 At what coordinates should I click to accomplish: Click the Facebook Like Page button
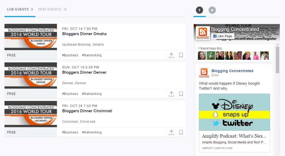(223, 36)
